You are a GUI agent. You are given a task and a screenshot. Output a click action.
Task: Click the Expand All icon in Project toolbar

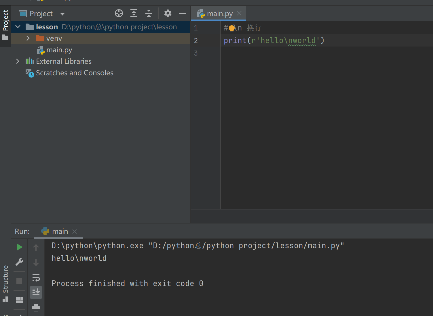click(x=134, y=14)
